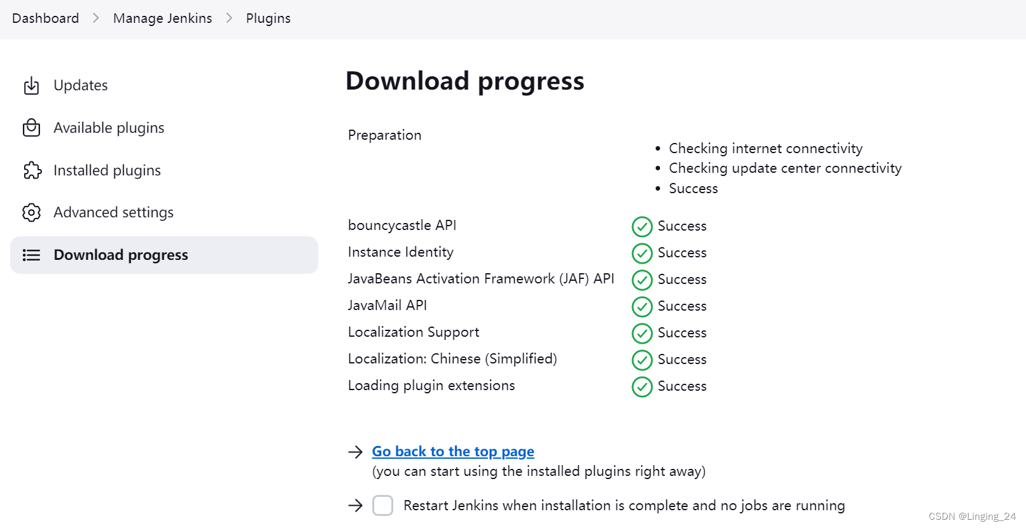Click the Success bullet under Preparation
Image resolution: width=1026 pixels, height=528 pixels.
(x=693, y=189)
